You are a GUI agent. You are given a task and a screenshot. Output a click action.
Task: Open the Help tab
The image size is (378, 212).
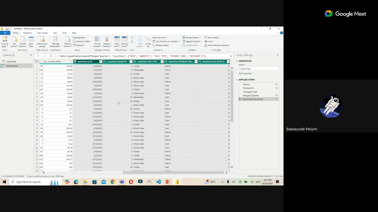point(74,33)
